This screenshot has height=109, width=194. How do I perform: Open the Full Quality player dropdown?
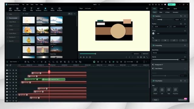click(x=90, y=8)
